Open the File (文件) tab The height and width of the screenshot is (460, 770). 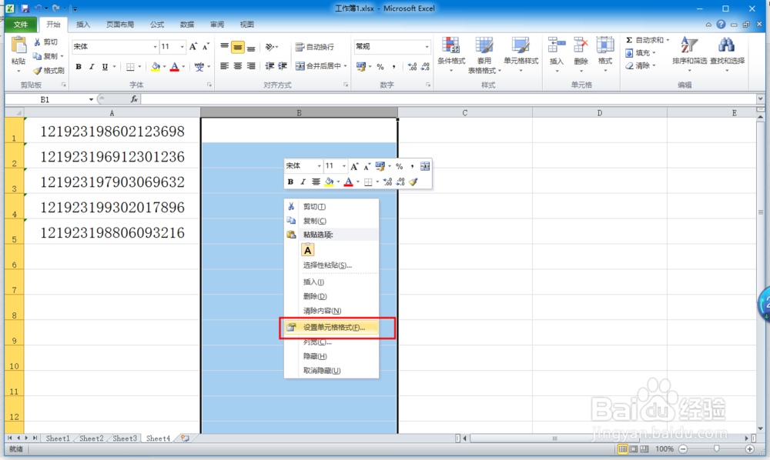21,25
